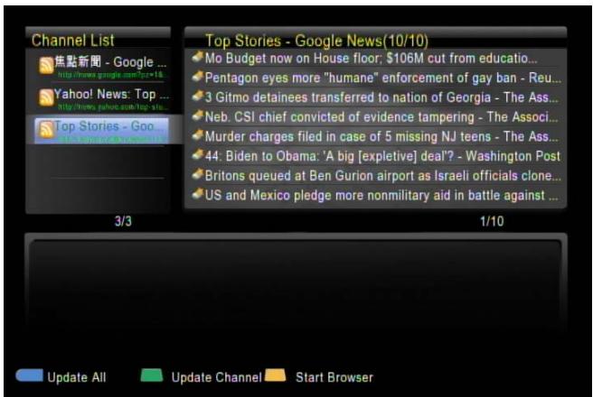Click the news icon beside the Britons queued story
The width and height of the screenshot is (593, 397).
click(x=198, y=174)
